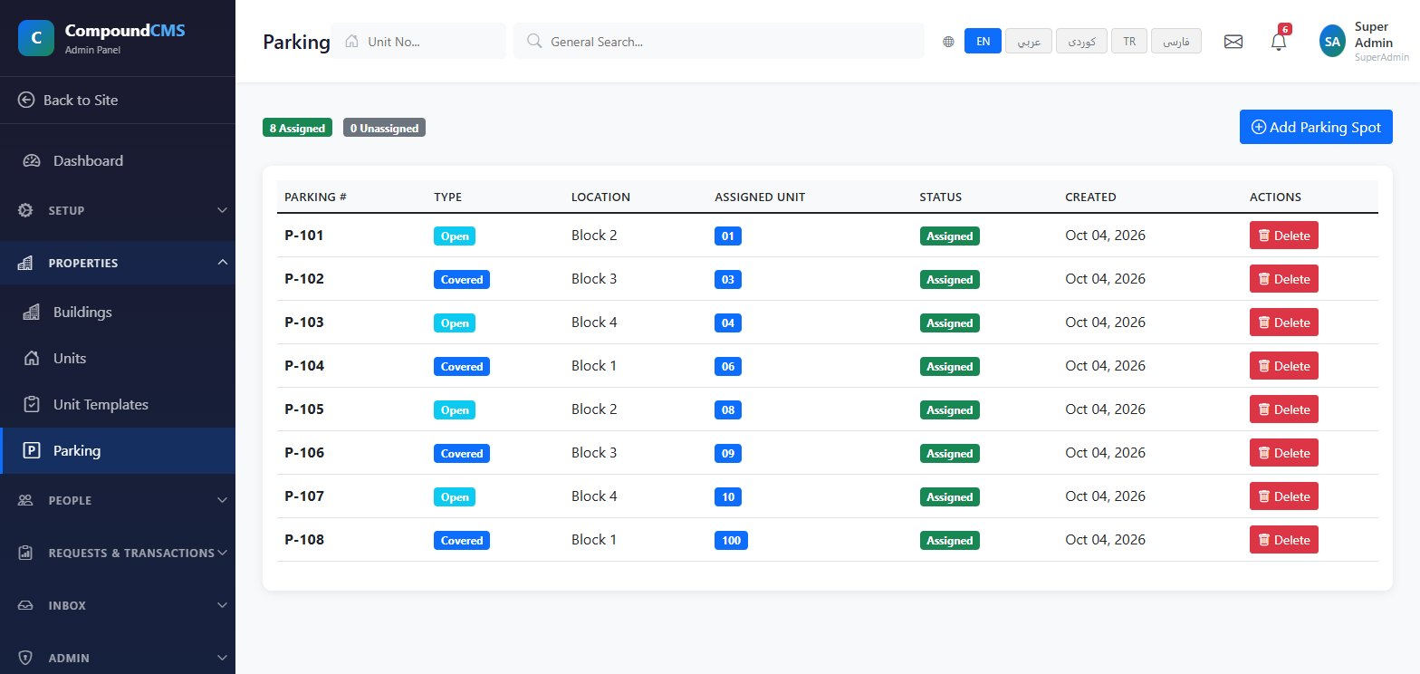This screenshot has width=1420, height=674.
Task: Click Add Parking Spot button
Action: pyautogui.click(x=1316, y=127)
